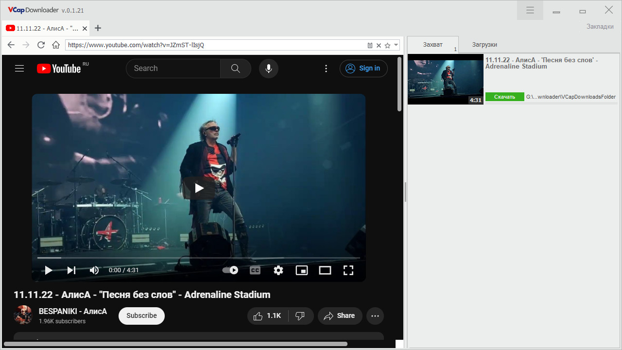
Task: Dislike the video
Action: [x=300, y=316]
